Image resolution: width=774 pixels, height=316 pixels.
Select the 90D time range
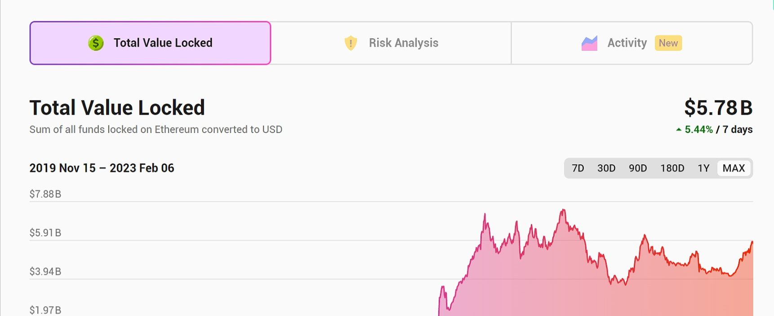click(x=637, y=168)
